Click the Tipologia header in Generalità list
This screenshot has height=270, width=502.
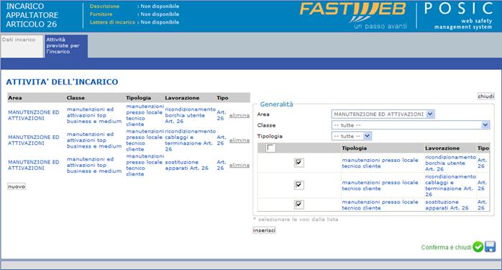tap(354, 148)
